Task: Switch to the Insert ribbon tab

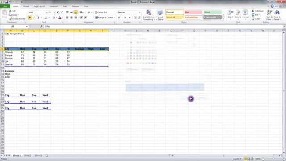Action: (26, 6)
